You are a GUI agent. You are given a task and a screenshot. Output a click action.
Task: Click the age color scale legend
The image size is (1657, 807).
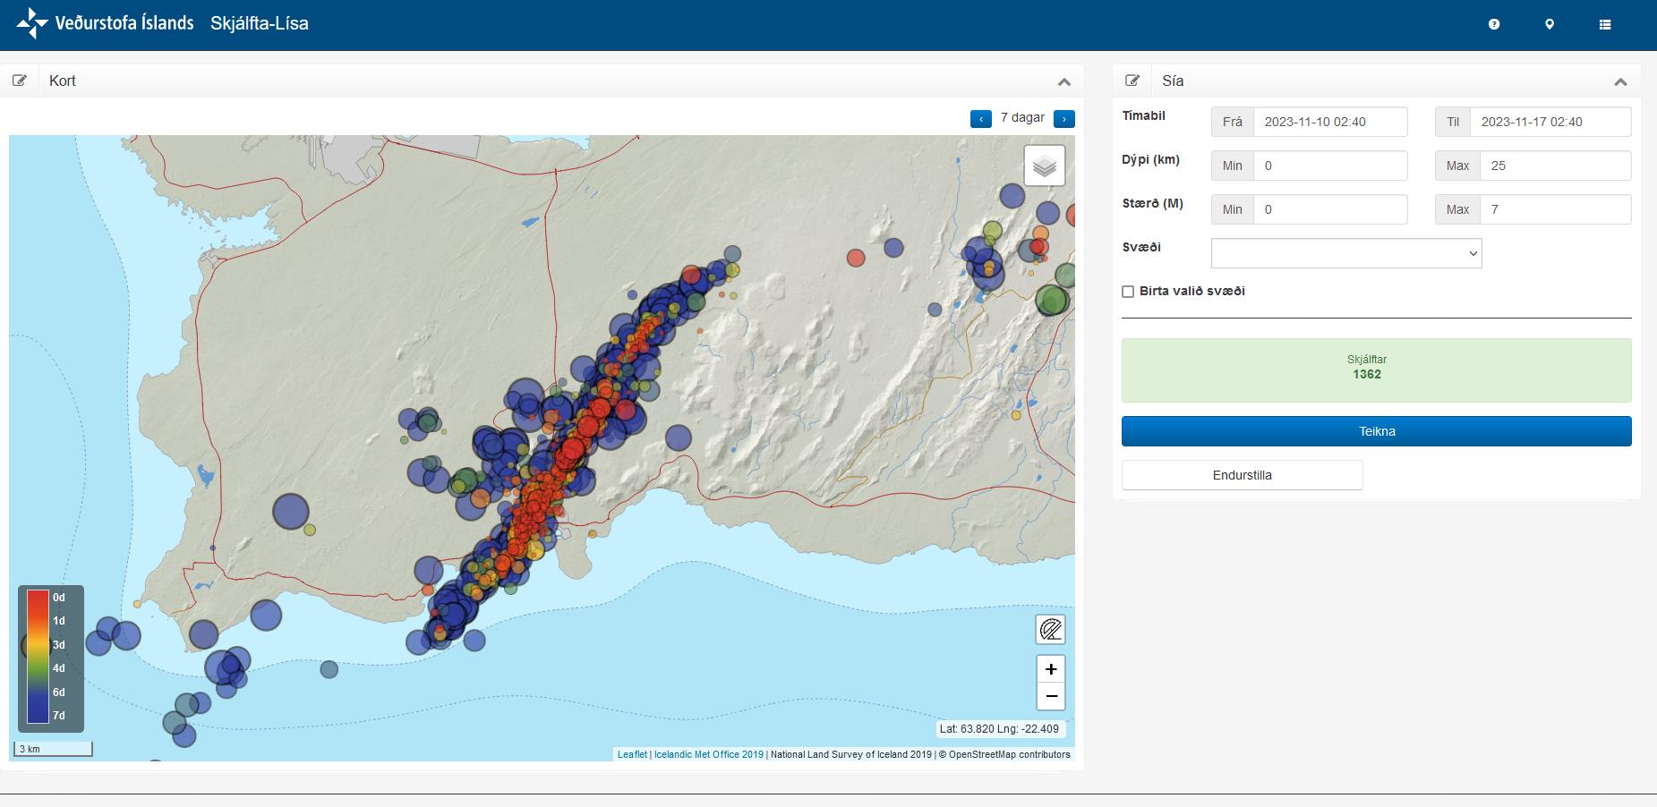click(51, 658)
